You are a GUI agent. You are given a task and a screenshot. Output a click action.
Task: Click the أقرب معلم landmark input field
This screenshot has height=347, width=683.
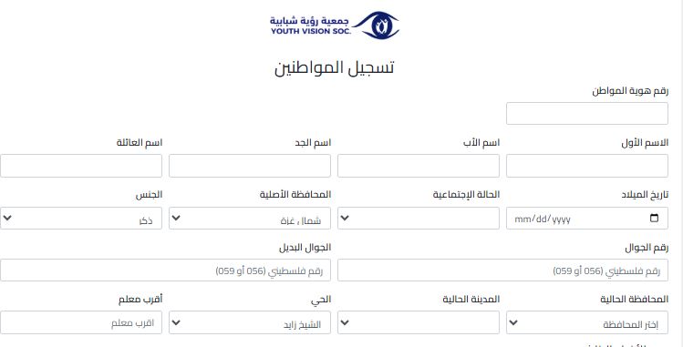tap(81, 322)
